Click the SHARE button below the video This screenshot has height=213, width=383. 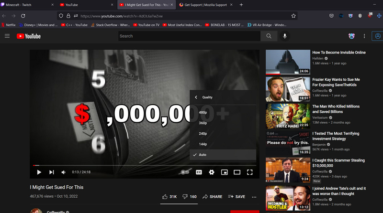212,196
